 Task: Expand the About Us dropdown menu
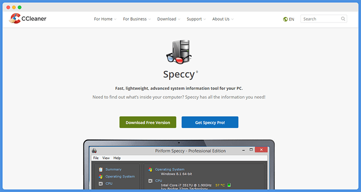[x=223, y=19]
